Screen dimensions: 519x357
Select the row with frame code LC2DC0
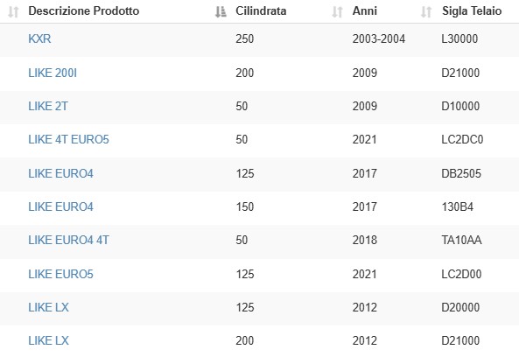tap(259, 141)
